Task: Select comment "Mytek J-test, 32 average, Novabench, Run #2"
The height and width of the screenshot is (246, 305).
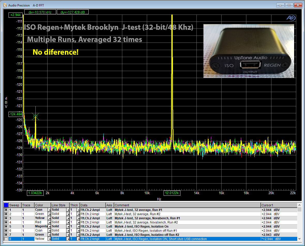Action: click(146, 222)
